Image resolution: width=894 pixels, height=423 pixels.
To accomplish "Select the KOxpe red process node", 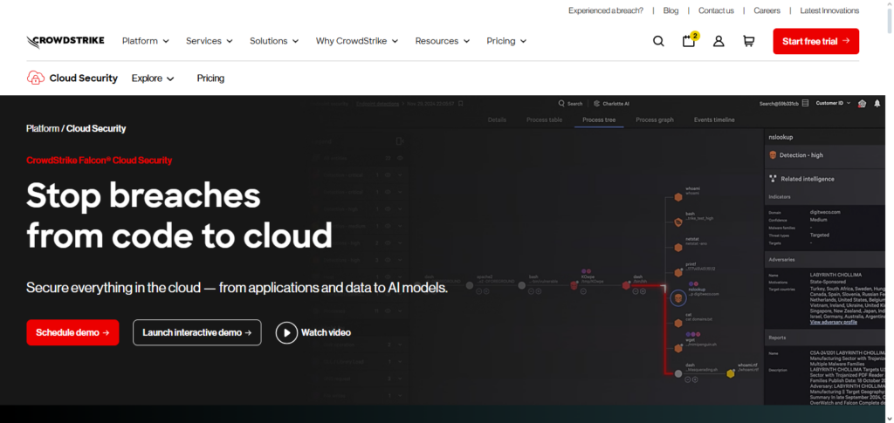I will tap(574, 285).
